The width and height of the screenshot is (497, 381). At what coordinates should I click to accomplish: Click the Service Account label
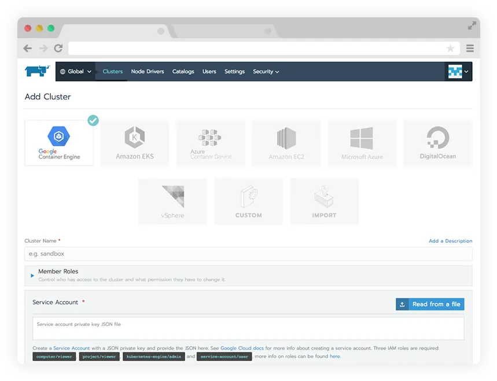55,302
